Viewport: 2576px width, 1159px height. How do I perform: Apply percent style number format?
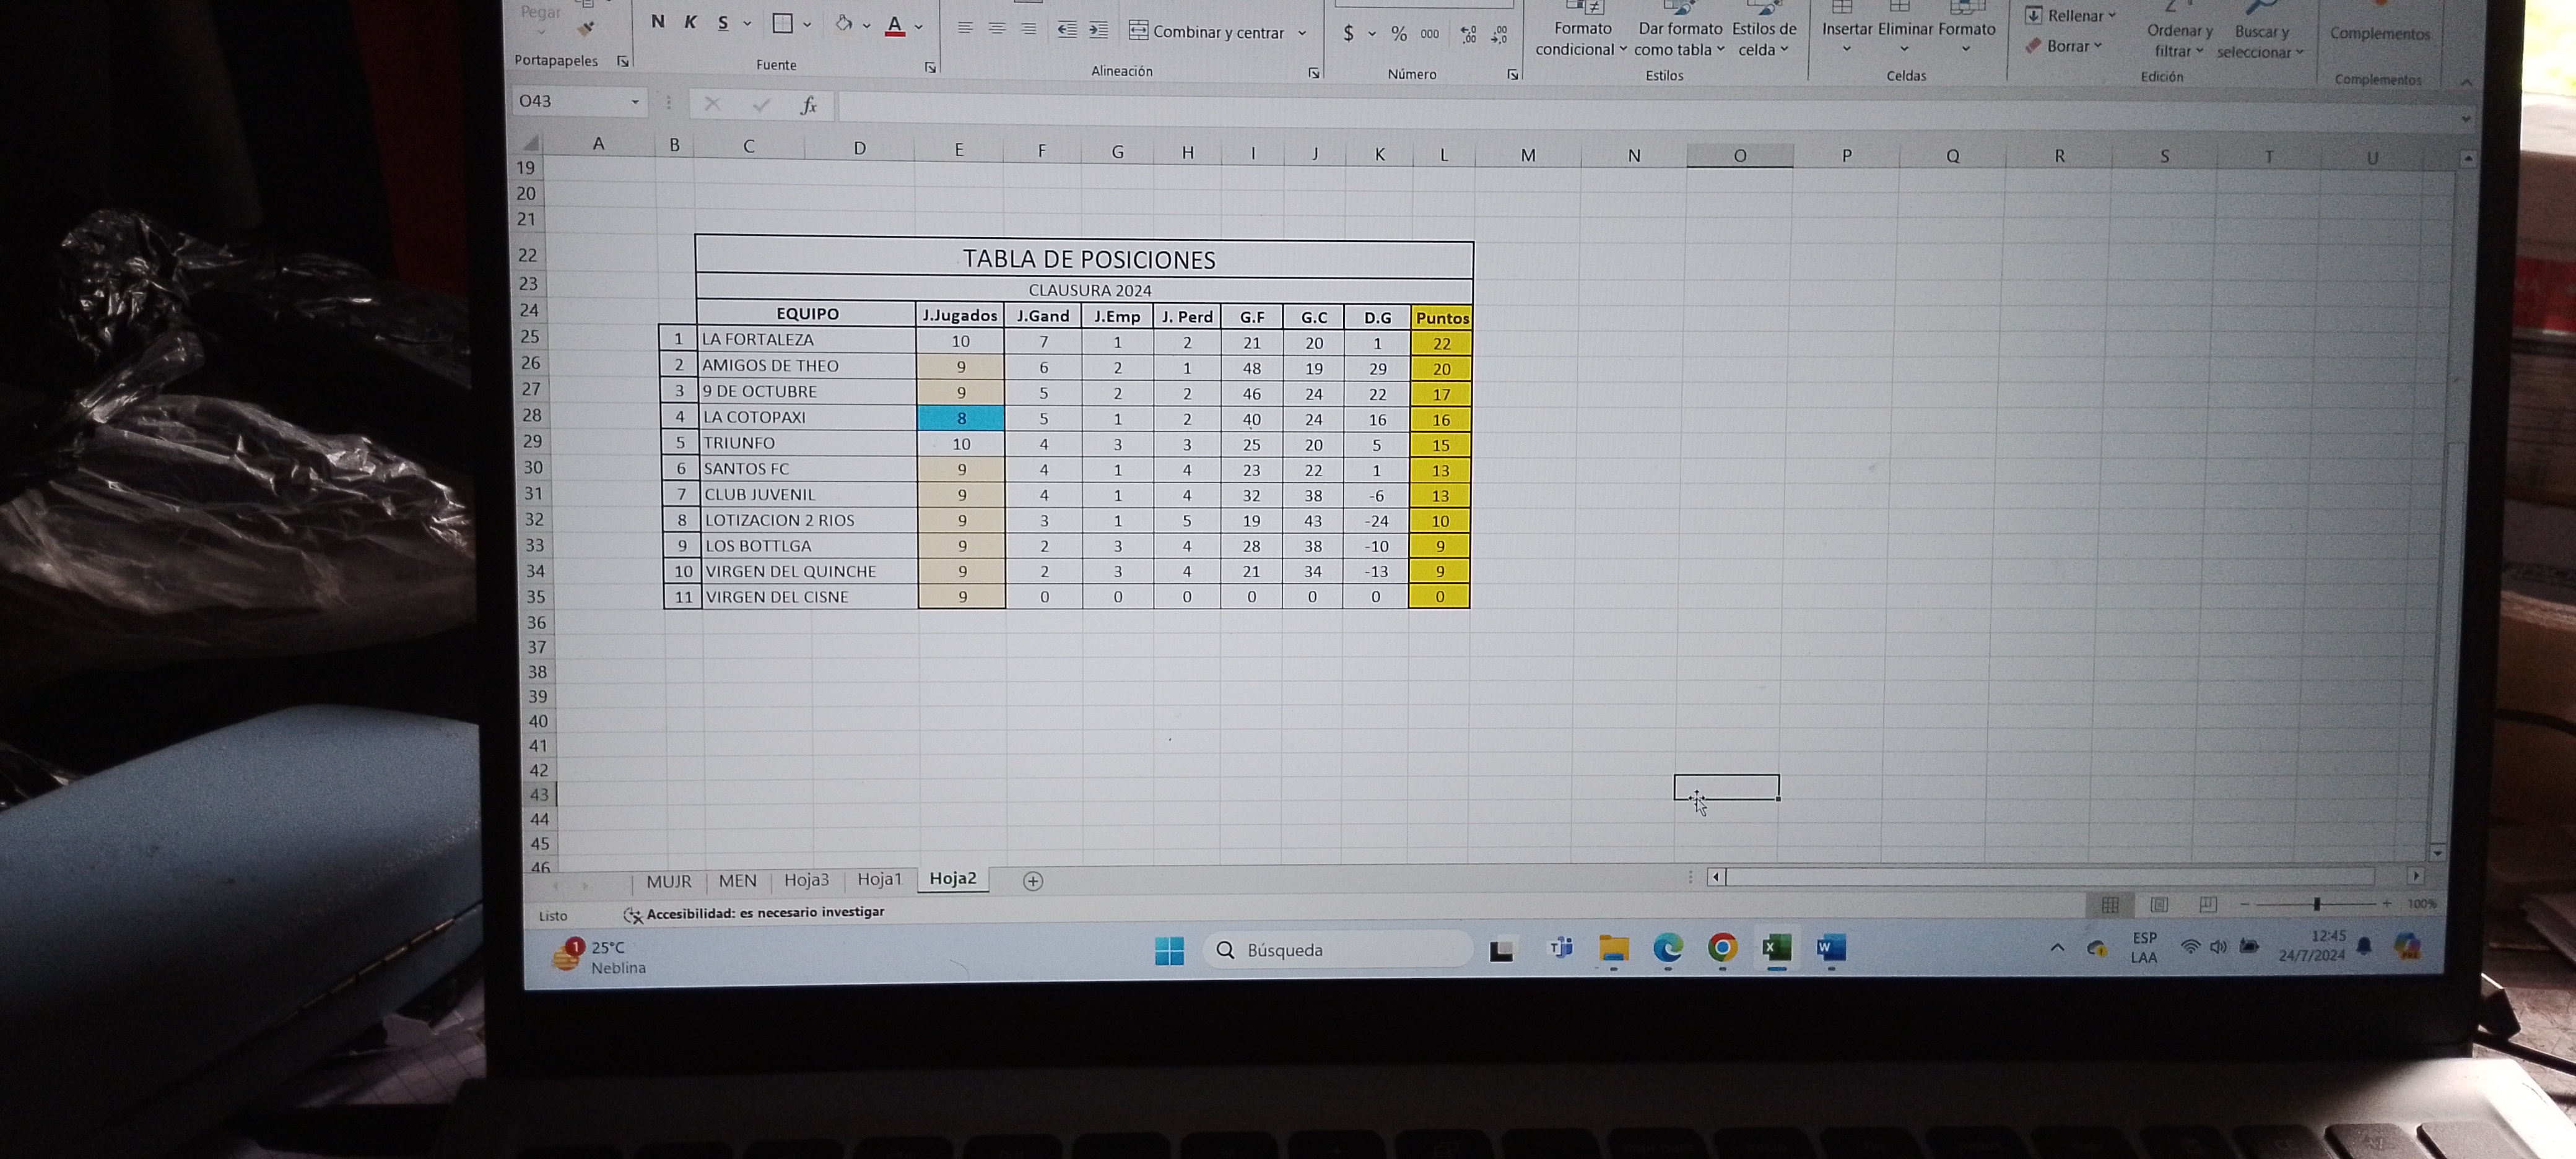(x=1399, y=34)
